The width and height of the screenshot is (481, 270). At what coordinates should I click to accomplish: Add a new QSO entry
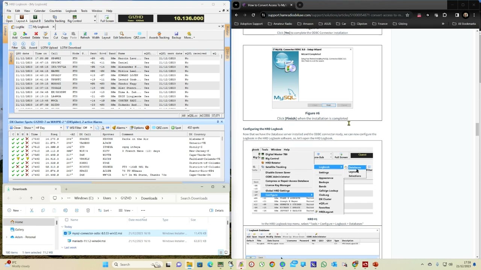(x=15, y=35)
